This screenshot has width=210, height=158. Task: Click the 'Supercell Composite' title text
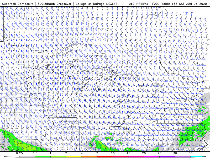pos(18,4)
